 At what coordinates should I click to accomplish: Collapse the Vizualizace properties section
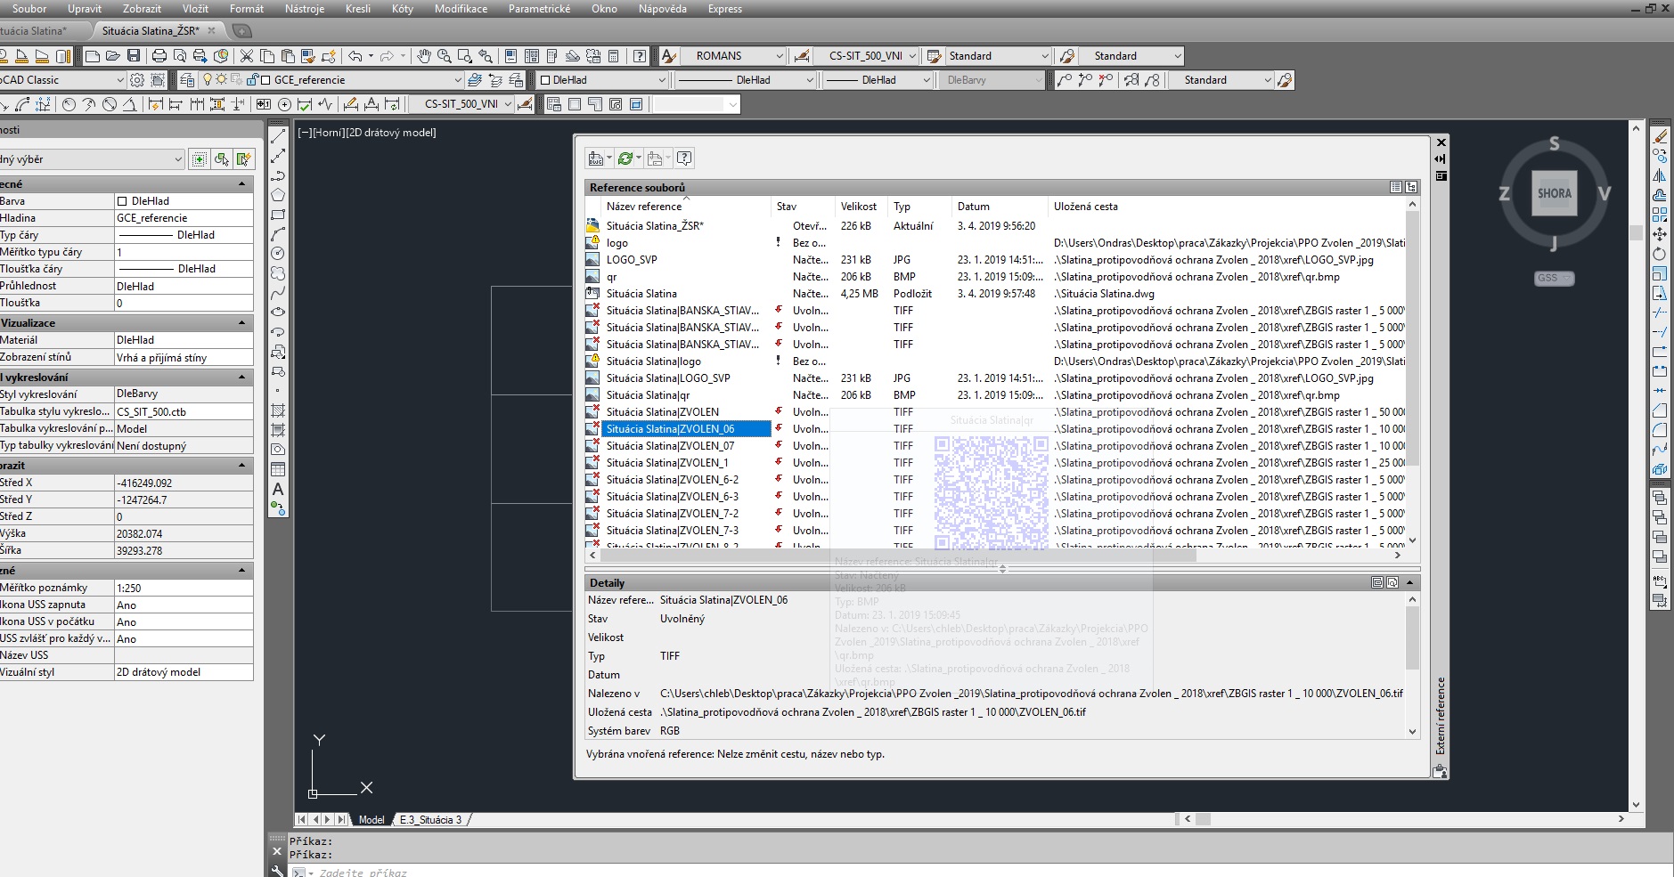pos(241,323)
